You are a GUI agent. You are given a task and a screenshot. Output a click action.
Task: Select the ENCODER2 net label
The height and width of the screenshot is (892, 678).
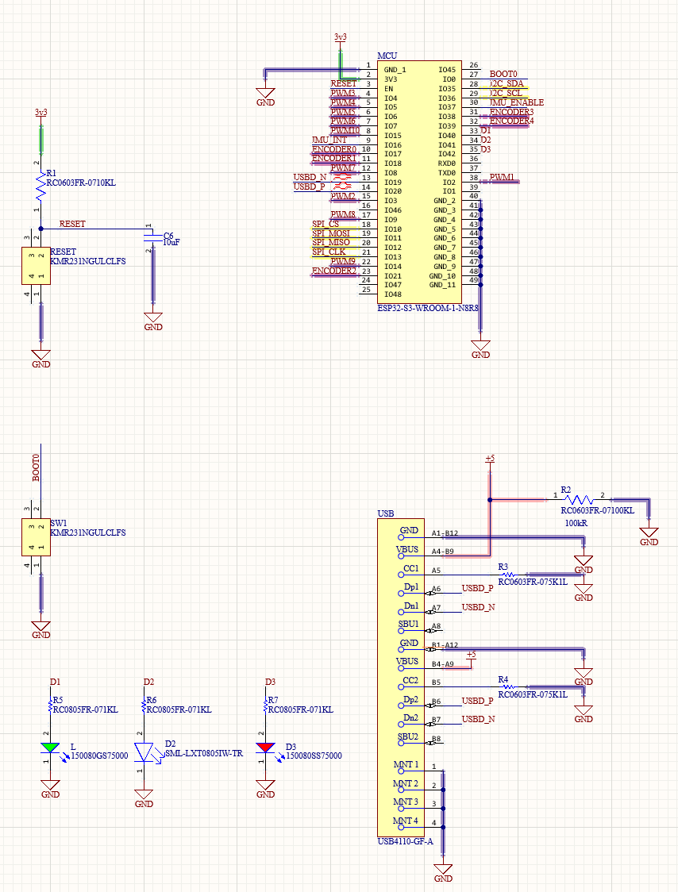point(333,271)
